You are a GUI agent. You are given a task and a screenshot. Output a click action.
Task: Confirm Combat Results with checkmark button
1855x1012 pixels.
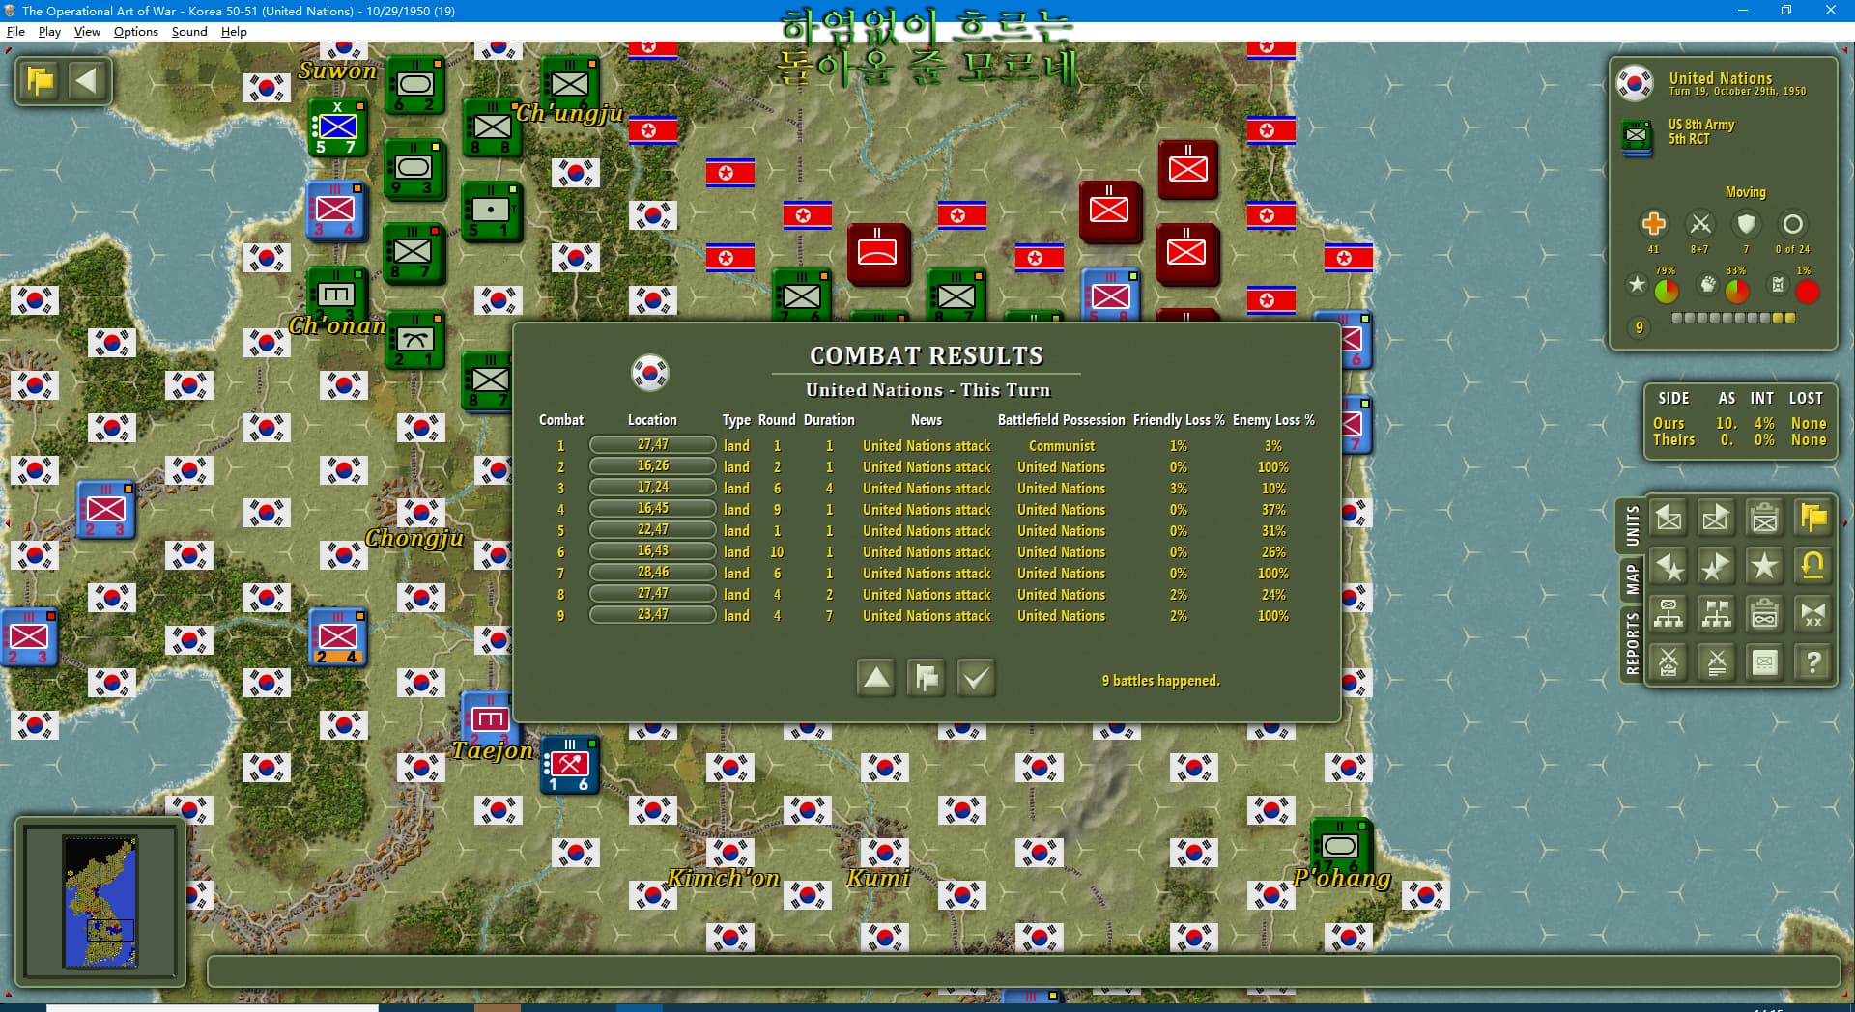pyautogui.click(x=976, y=678)
